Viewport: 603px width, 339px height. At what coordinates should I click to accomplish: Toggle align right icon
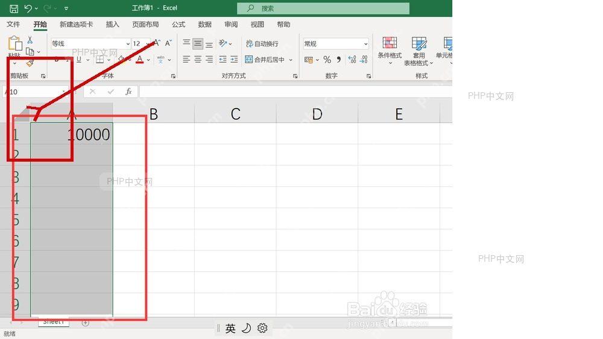click(x=209, y=59)
